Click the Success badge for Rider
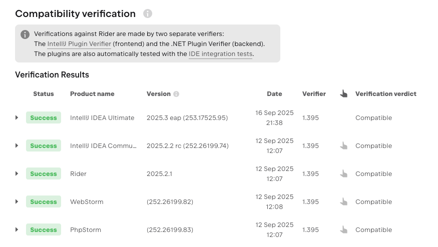This screenshot has width=438, height=247. click(x=44, y=173)
